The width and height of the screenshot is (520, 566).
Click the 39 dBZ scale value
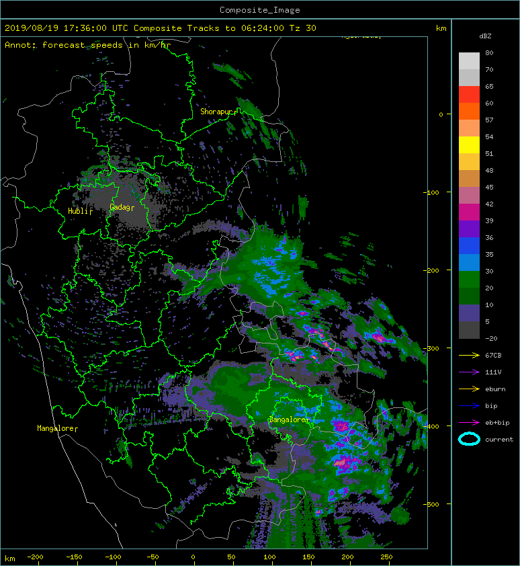tap(489, 220)
